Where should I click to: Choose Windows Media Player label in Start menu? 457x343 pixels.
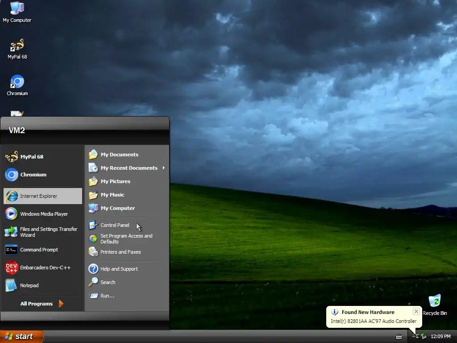tap(44, 214)
